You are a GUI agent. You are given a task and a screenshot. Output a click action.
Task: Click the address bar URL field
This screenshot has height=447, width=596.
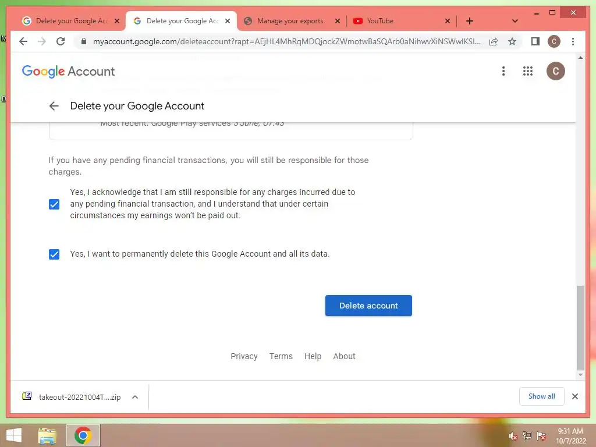[286, 41]
